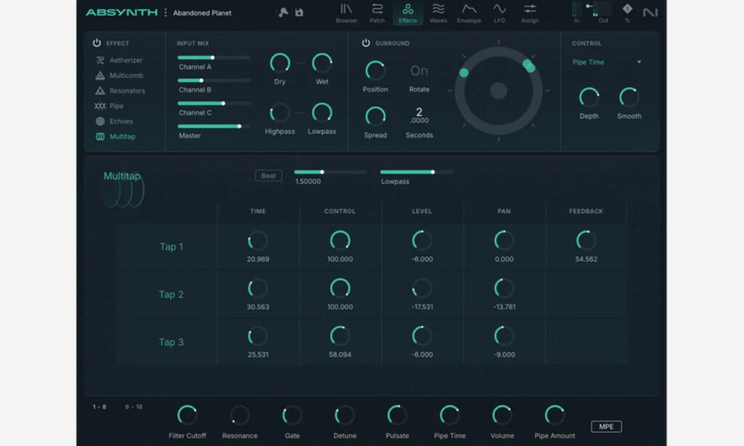Image resolution: width=744 pixels, height=446 pixels.
Task: Open the Browser page icon
Action: [347, 13]
